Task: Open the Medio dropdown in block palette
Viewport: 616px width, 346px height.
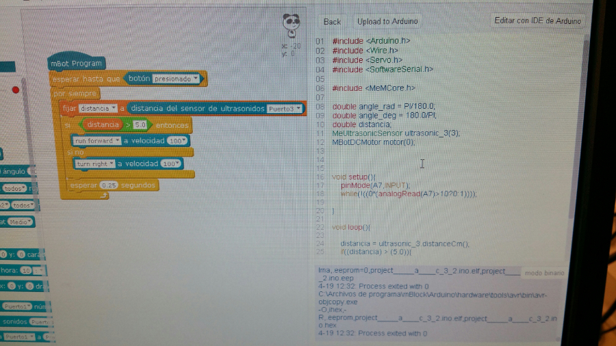Action: coord(20,222)
